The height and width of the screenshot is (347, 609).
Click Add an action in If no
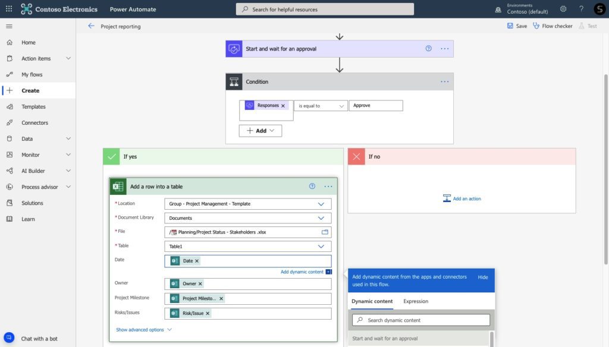462,198
